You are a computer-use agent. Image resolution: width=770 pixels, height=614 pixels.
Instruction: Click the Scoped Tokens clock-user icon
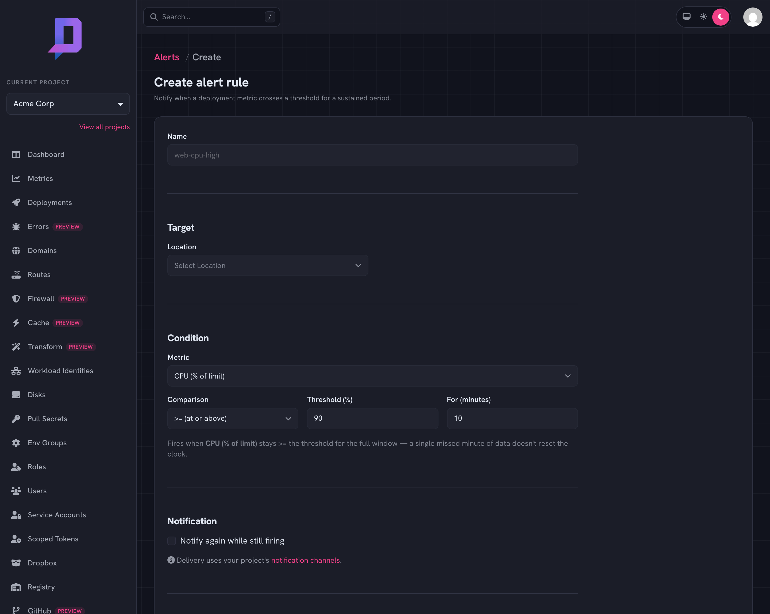click(16, 539)
